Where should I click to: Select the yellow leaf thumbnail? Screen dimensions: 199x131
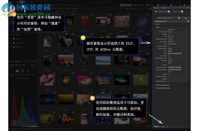pos(66,80)
